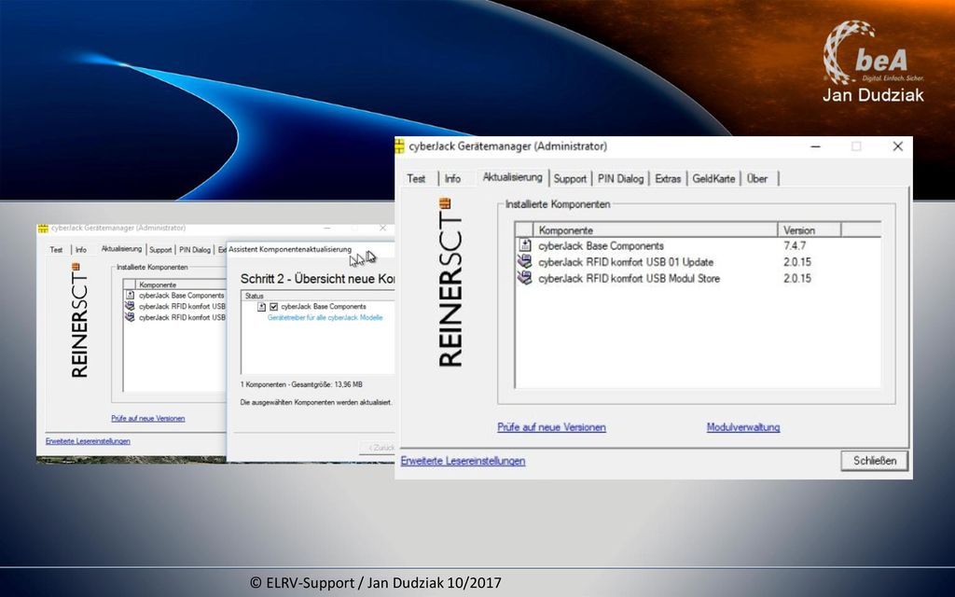This screenshot has height=597, width=955.
Task: Click the icon of the USB 01 Update row
Action: tap(524, 262)
